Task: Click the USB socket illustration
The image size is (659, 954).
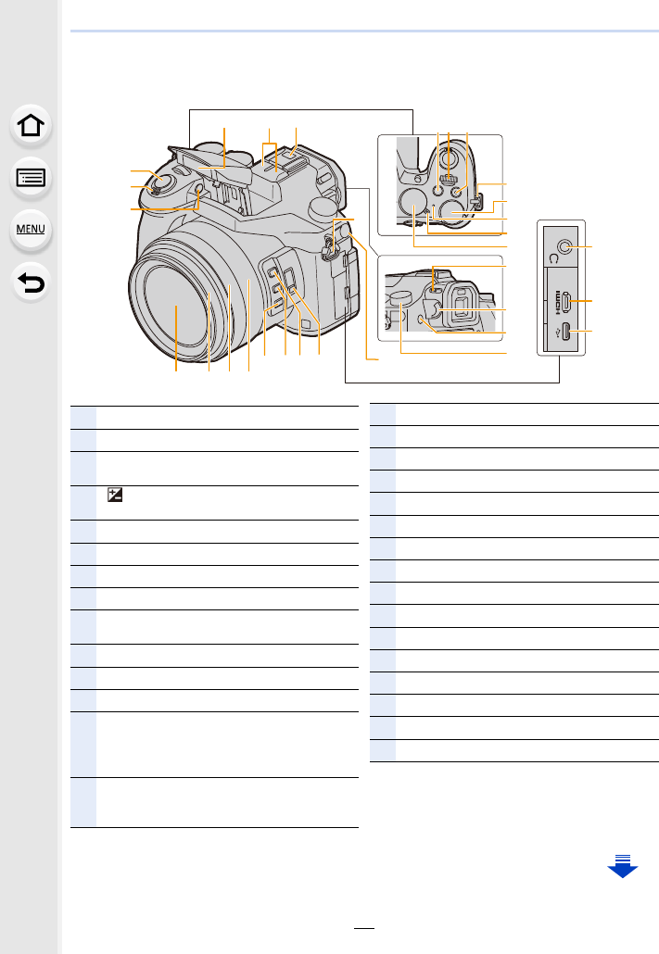Action: pos(565,331)
